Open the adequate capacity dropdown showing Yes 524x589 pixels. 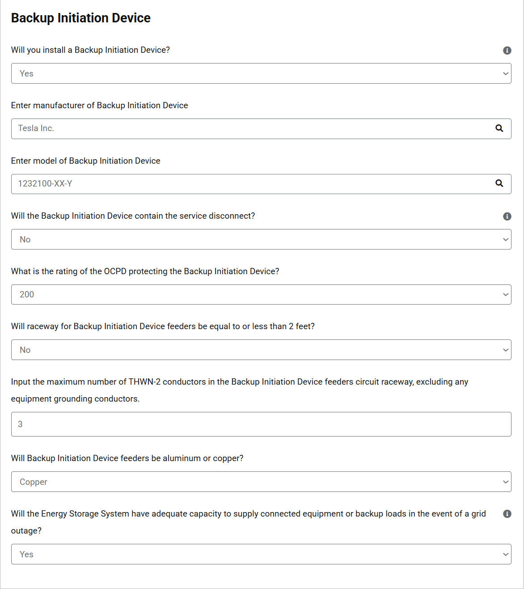[261, 554]
